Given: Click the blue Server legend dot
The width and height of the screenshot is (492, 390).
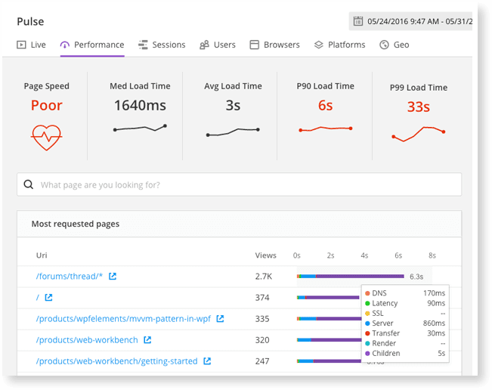Looking at the screenshot, I should (367, 323).
